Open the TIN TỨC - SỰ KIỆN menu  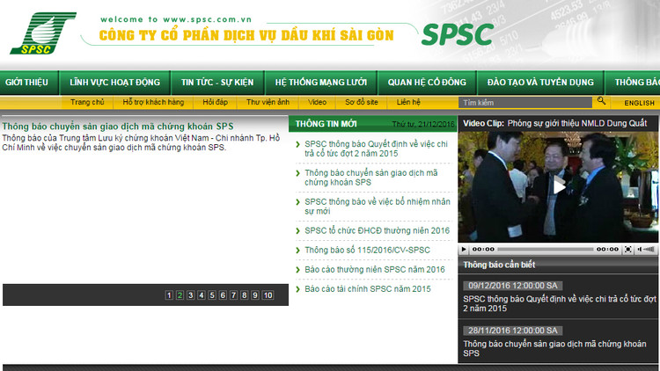[217, 82]
